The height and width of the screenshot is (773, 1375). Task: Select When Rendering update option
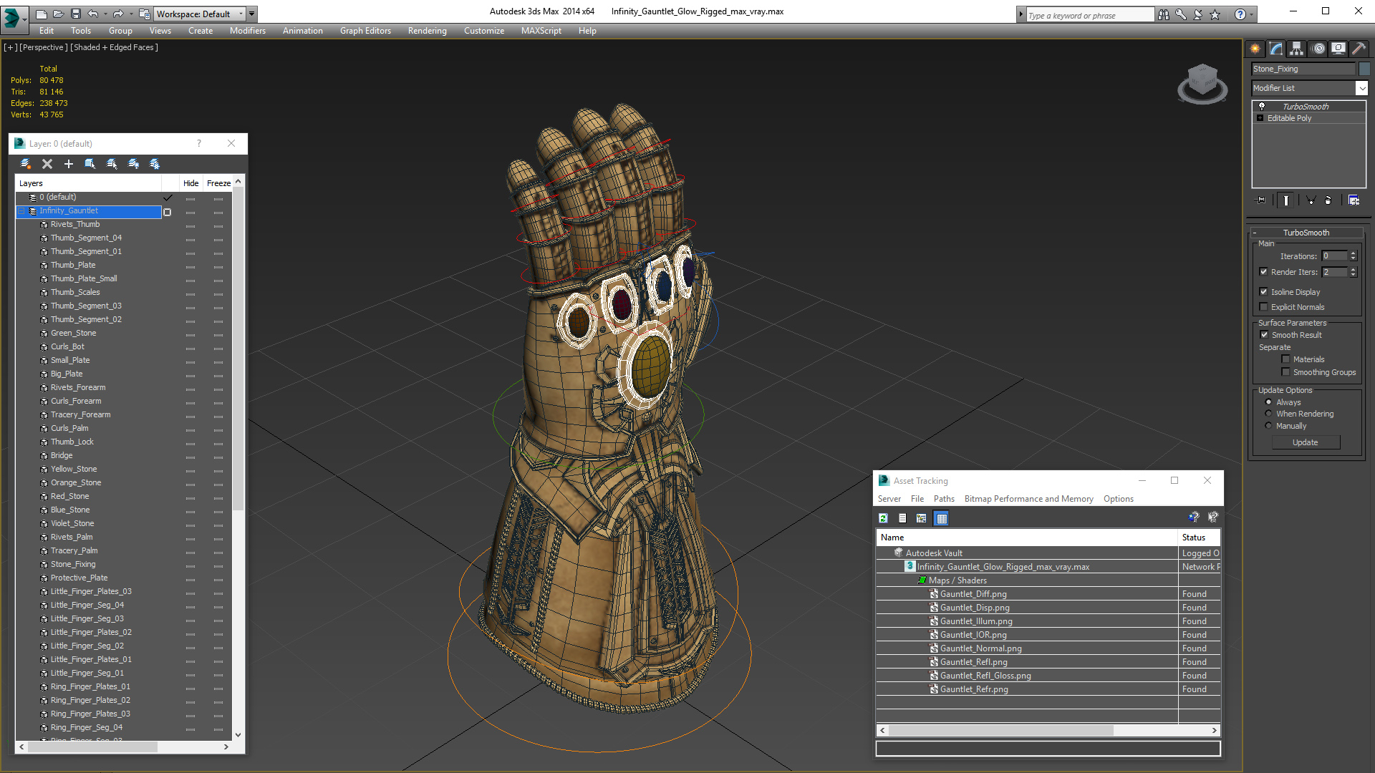tap(1268, 414)
